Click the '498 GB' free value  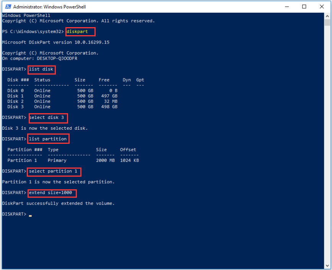[109, 107]
